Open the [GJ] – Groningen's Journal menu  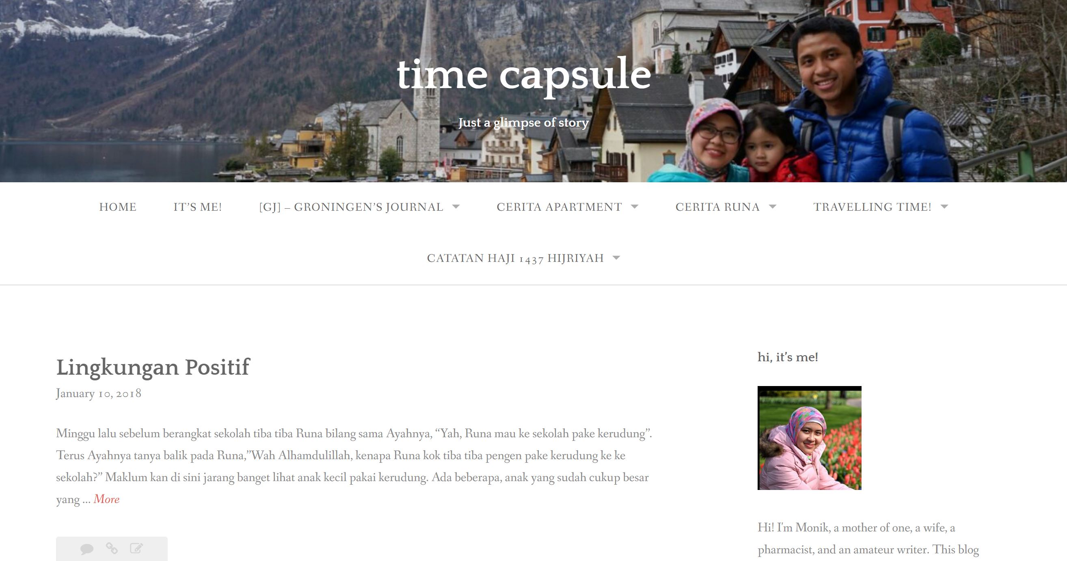coord(351,207)
